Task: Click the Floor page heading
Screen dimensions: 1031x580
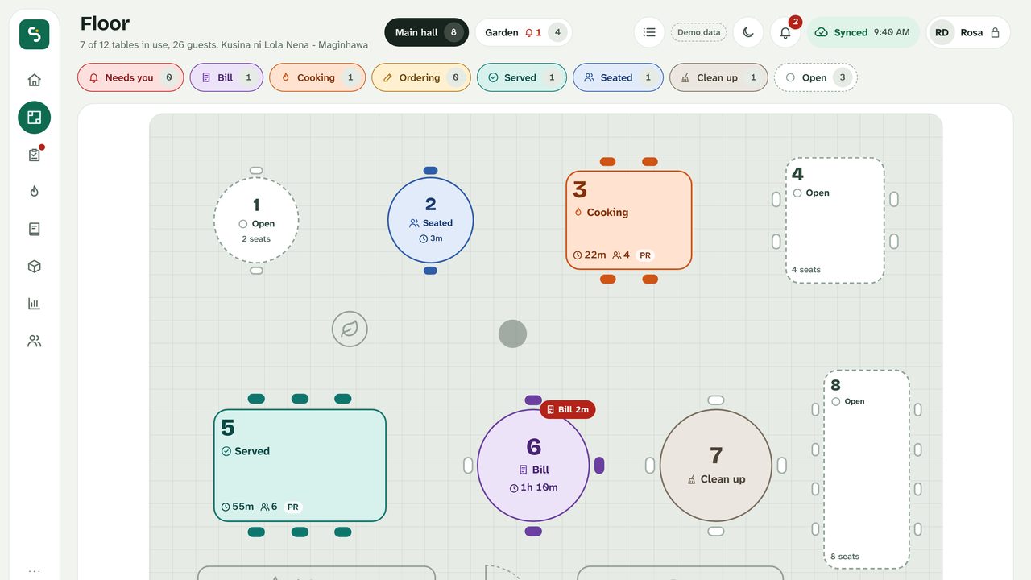Action: pyautogui.click(x=105, y=23)
